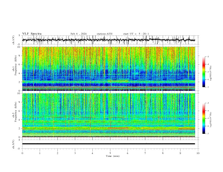Click the time axis tick label "7"

(145, 153)
